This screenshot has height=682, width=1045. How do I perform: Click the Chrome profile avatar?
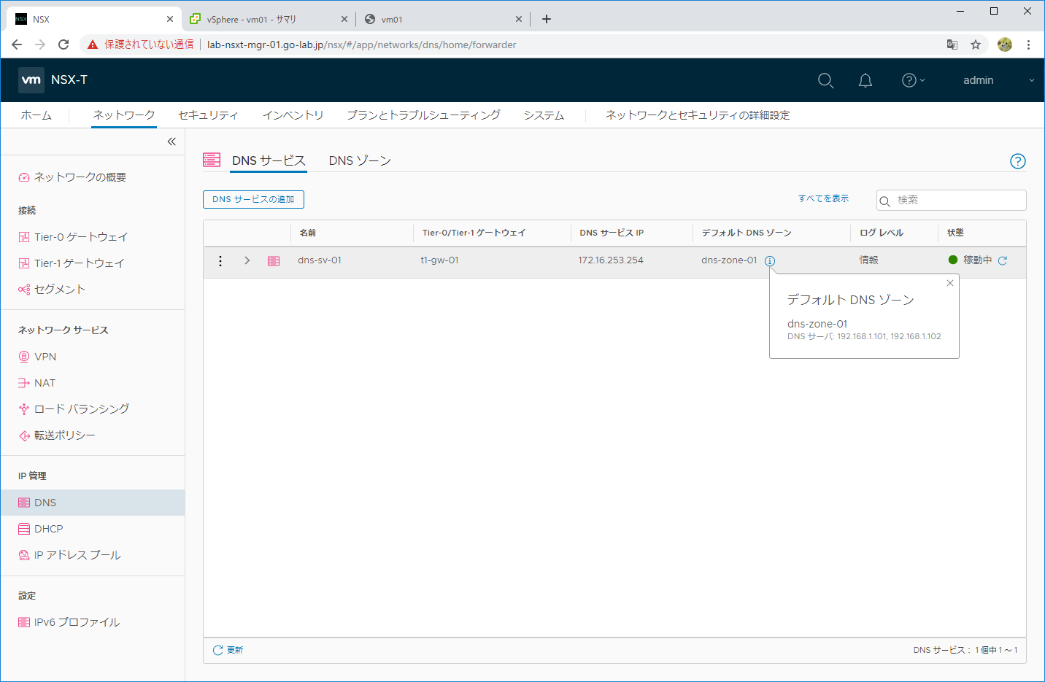click(x=1005, y=44)
